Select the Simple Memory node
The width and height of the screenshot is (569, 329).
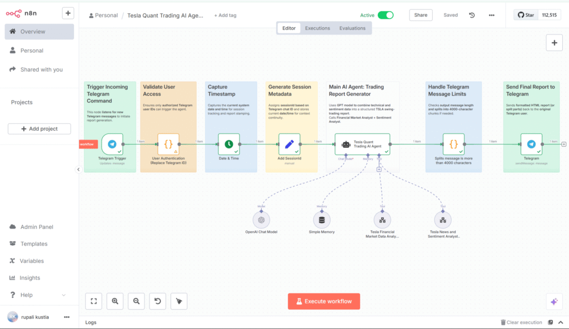(x=322, y=220)
